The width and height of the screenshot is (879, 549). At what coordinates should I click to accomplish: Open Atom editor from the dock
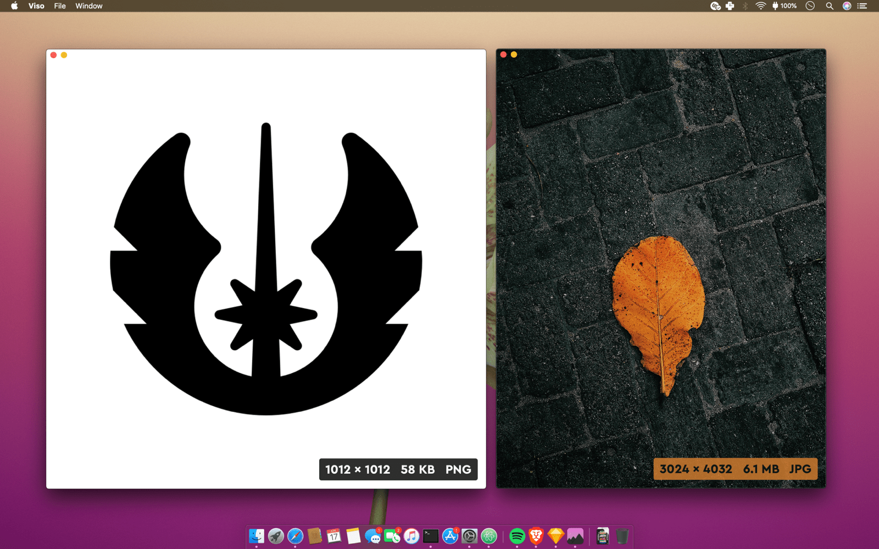tap(489, 536)
